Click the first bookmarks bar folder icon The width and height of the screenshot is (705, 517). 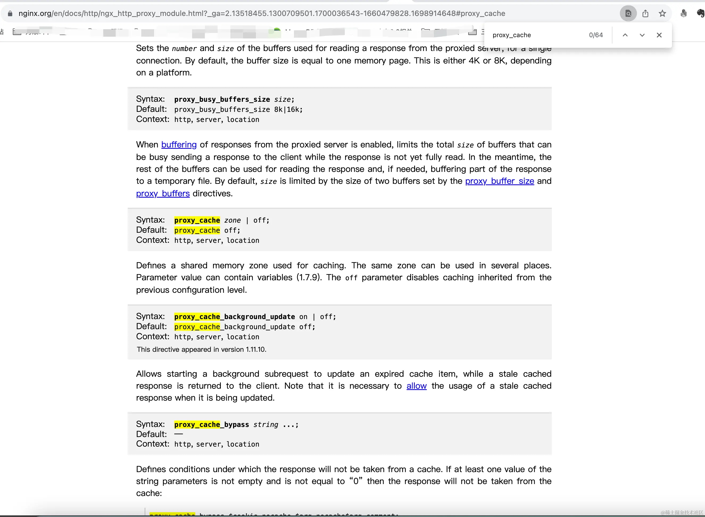point(16,32)
